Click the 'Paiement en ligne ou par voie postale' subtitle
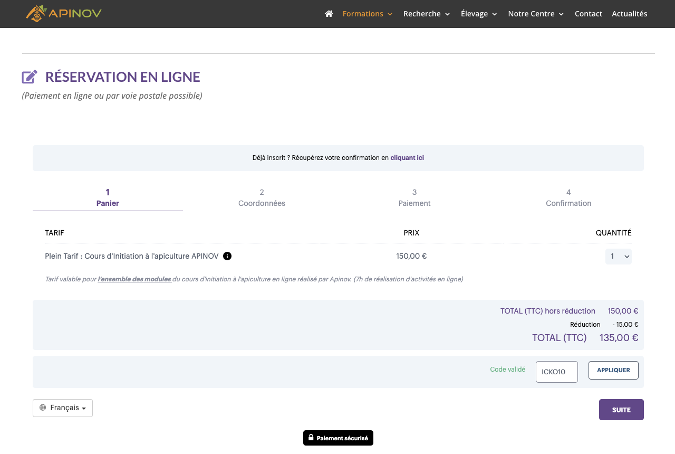Viewport: 675px width, 454px height. tap(112, 96)
